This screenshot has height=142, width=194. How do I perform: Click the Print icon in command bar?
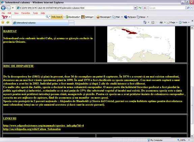click(x=161, y=22)
